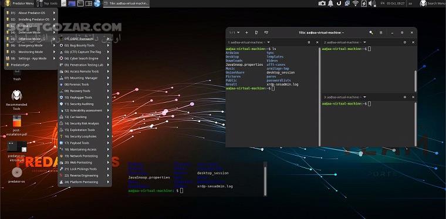This screenshot has height=219, width=446.
Task: Click the blue desktop icon in top panel
Action: click(72, 4)
